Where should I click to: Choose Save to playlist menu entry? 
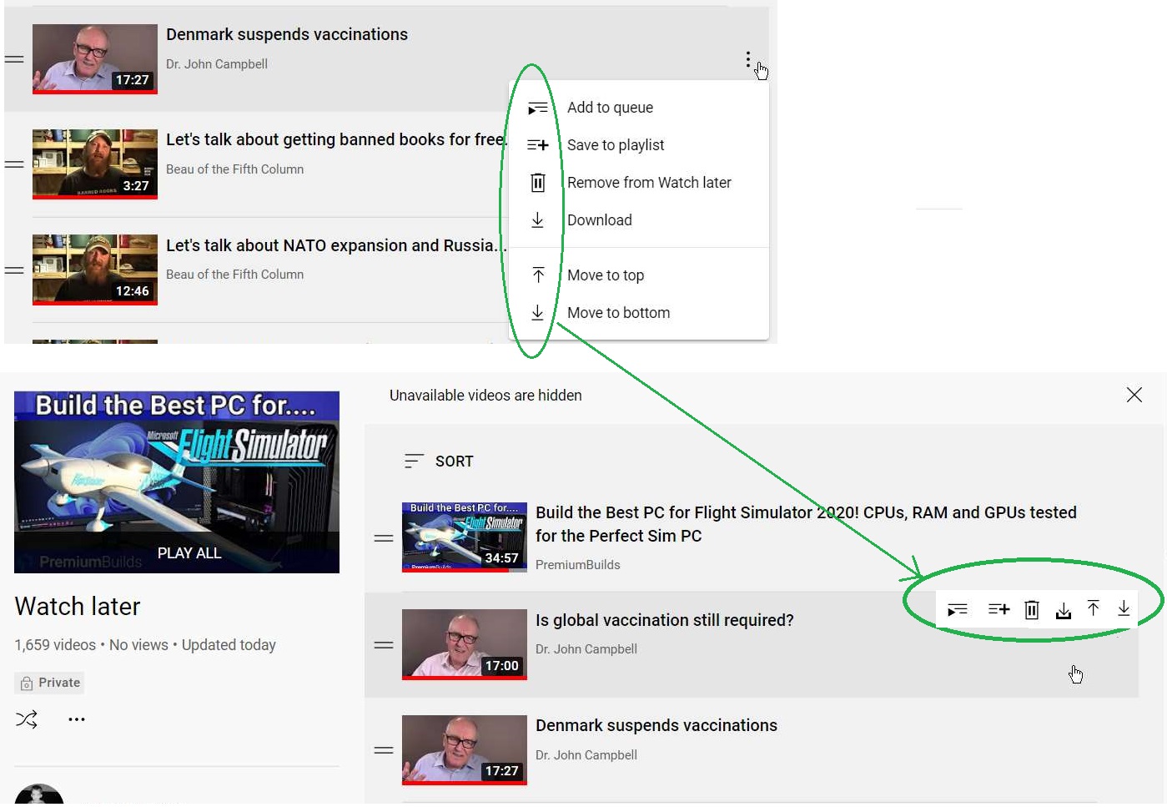(x=615, y=145)
